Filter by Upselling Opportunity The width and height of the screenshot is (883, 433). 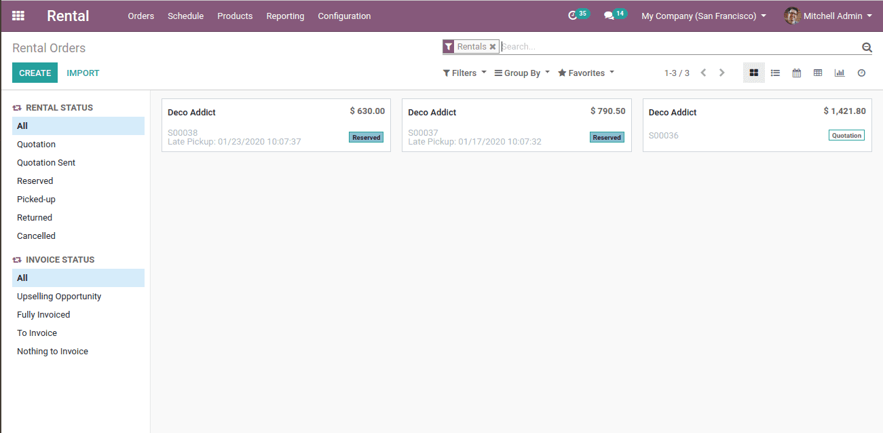[78, 296]
